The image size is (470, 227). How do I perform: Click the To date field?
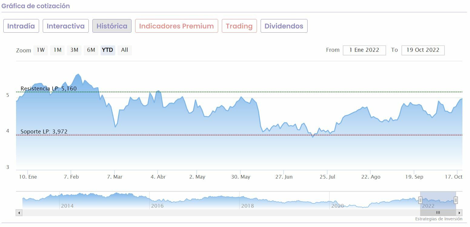tap(423, 50)
